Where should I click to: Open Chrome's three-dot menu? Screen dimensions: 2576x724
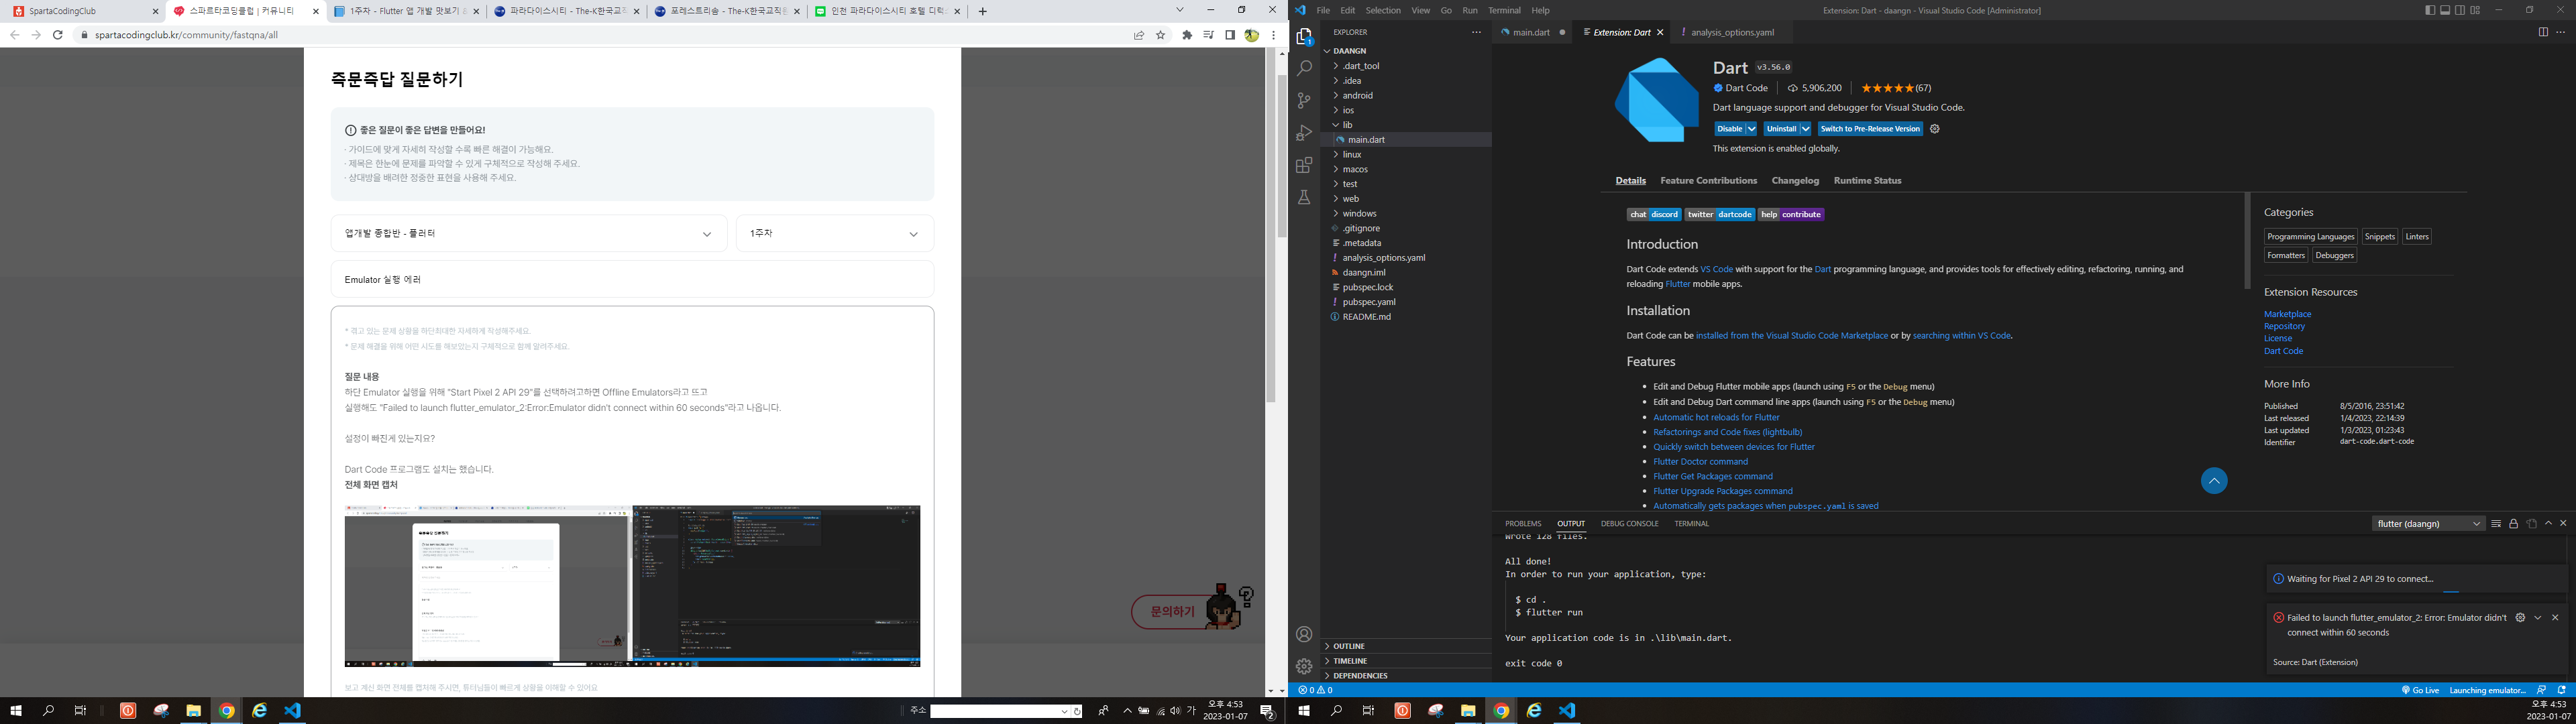click(x=1273, y=35)
